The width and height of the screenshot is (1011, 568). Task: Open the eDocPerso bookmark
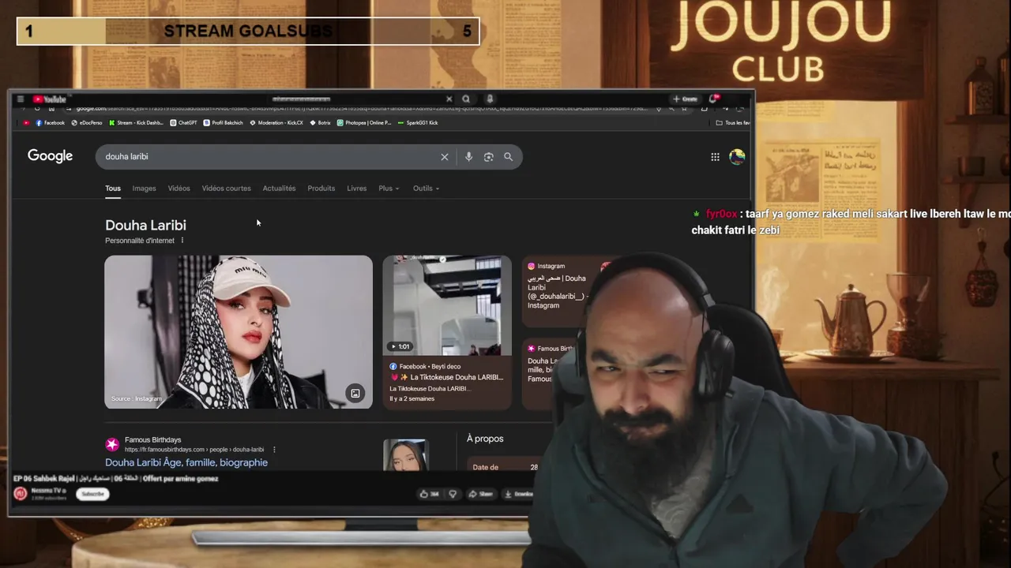point(87,123)
